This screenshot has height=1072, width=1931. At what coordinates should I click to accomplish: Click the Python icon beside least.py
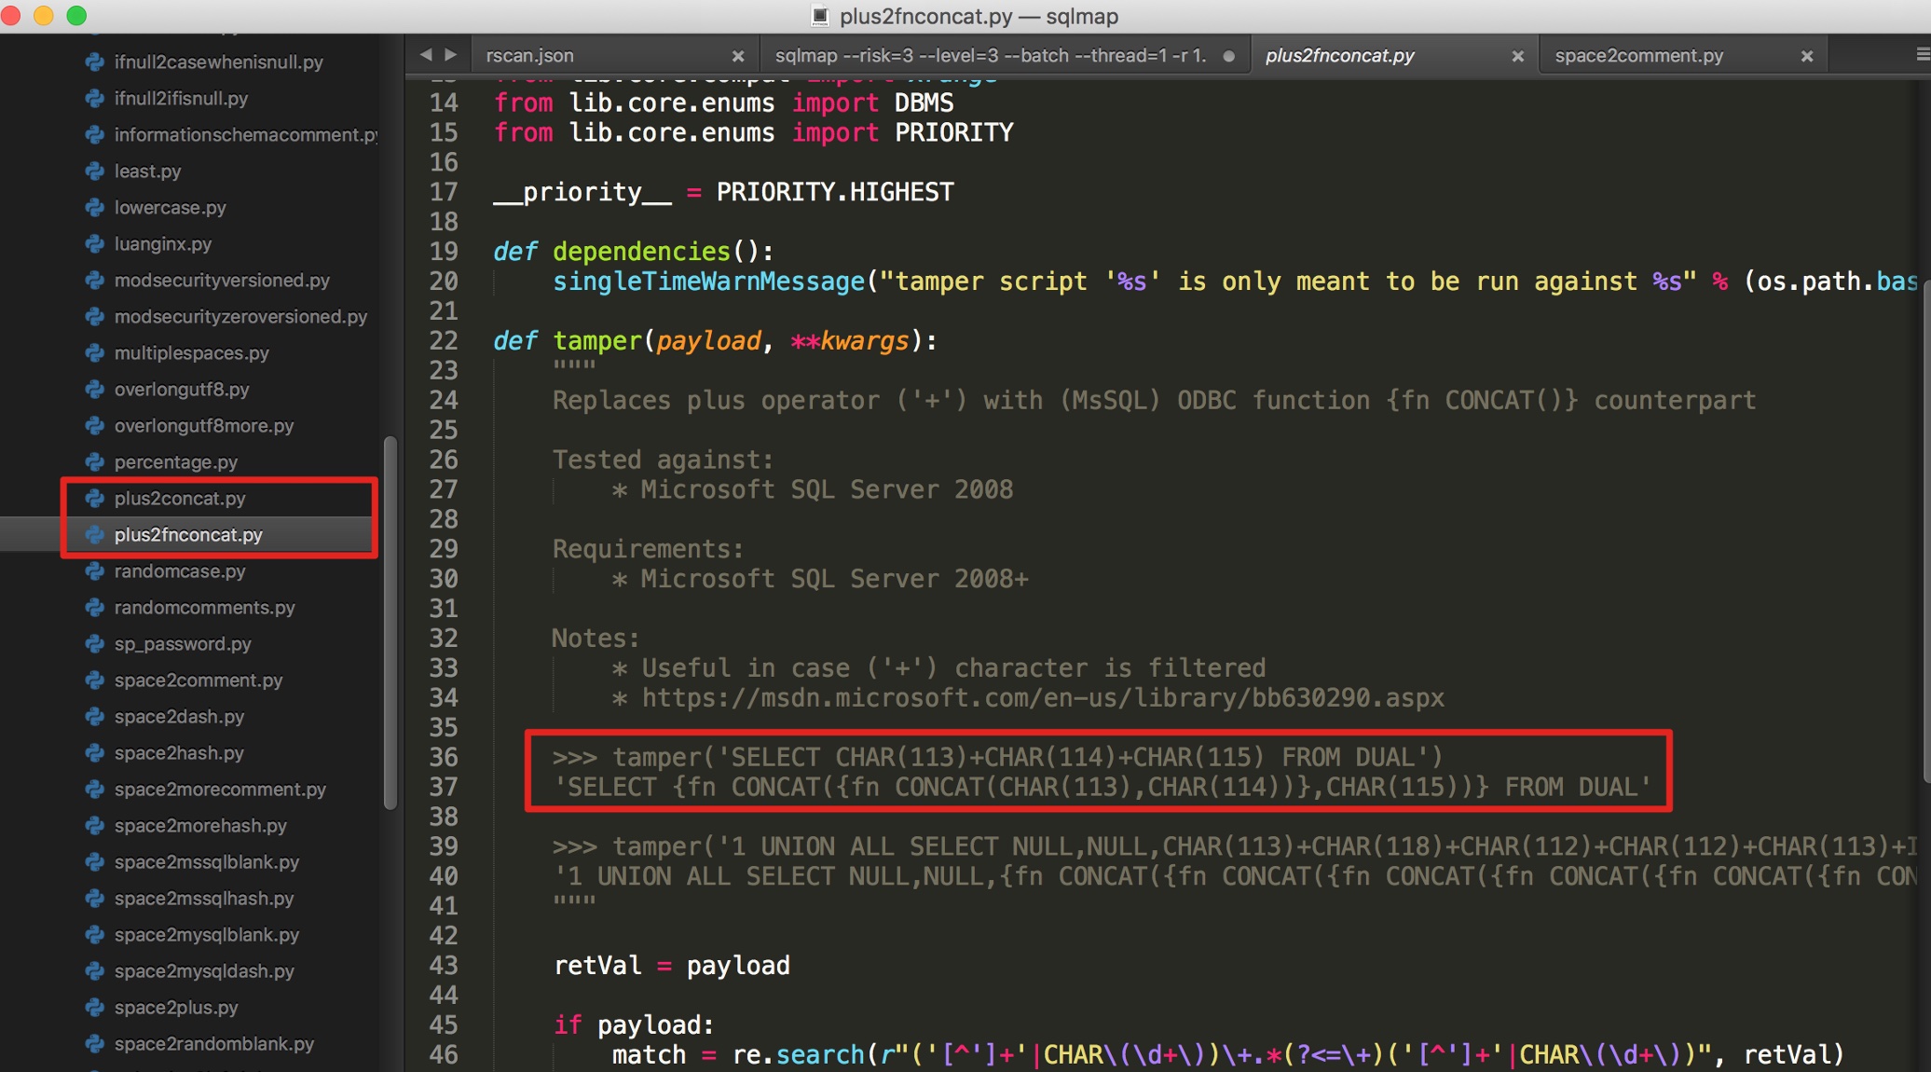[x=94, y=172]
